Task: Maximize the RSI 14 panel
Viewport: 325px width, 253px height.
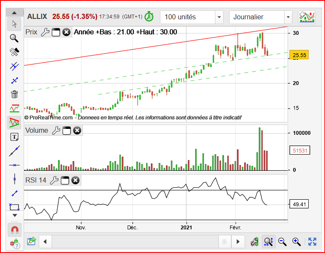Action: pos(64,180)
